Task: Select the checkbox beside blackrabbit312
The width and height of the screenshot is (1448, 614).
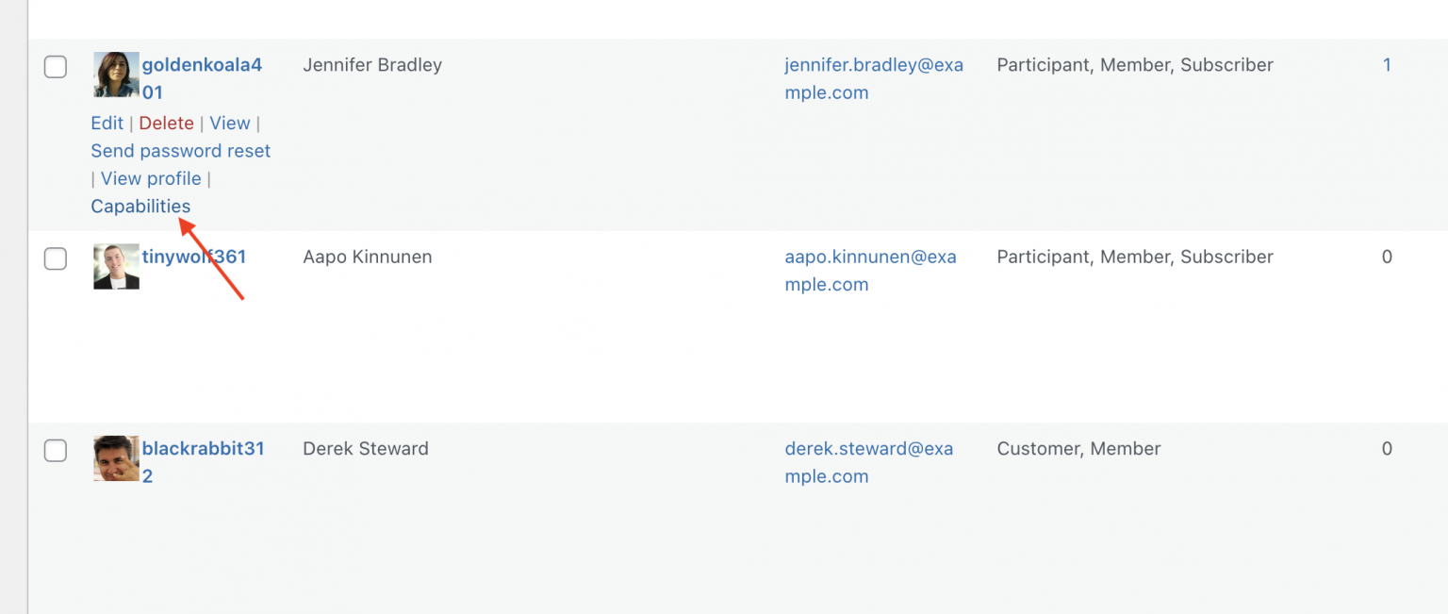Action: pos(56,451)
